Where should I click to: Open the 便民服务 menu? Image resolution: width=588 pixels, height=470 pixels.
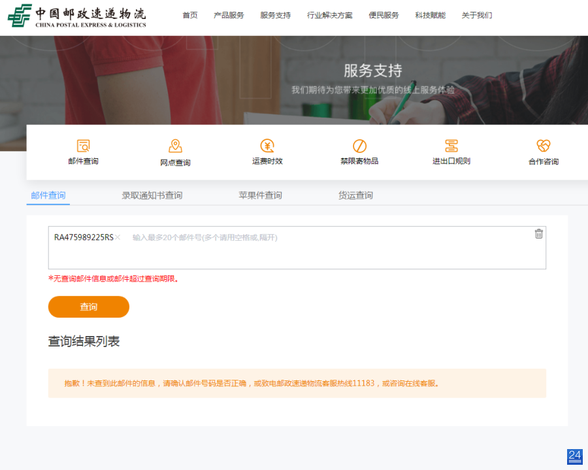pos(384,16)
